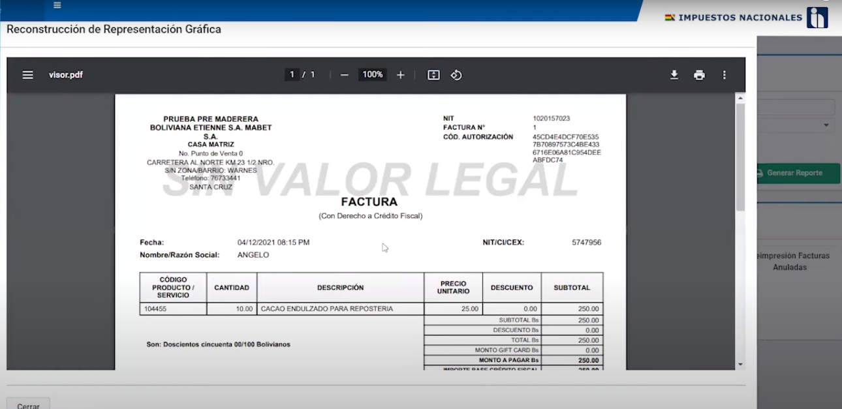
Task: Open the PDF viewer more actions menu
Action: point(724,75)
